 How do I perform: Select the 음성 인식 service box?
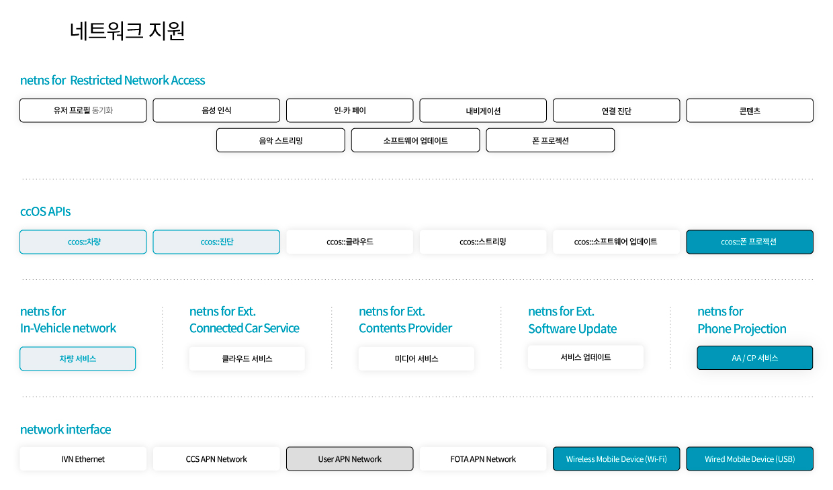tap(216, 110)
